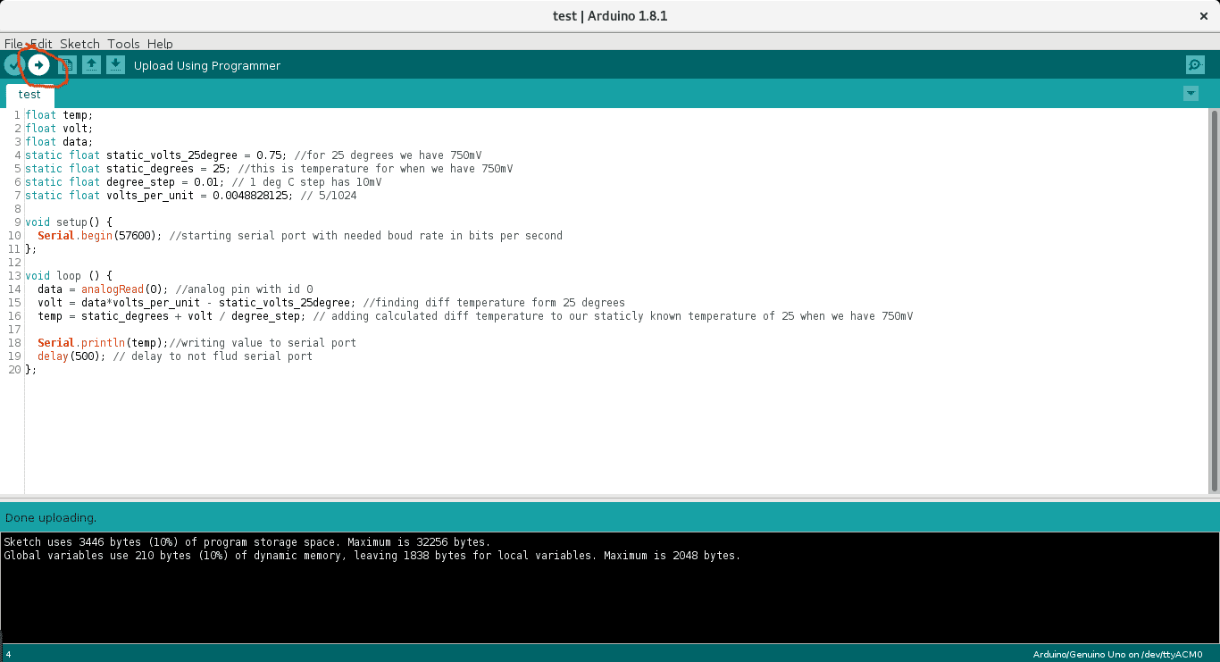Screen dimensions: 1220x662
Task: Click the Verify (checkmark) button
Action: point(13,64)
